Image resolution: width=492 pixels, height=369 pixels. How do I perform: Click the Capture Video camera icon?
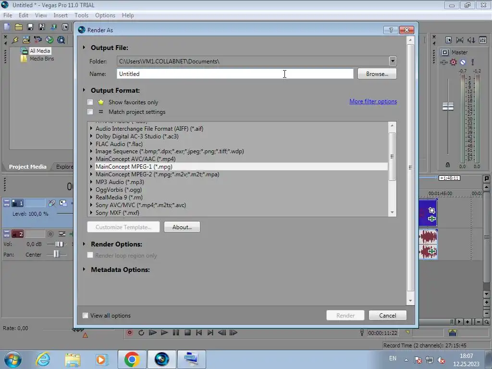38,40
